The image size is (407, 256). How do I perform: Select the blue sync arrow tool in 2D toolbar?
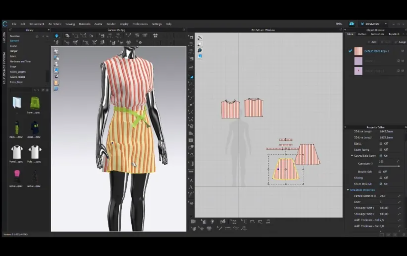[56, 36]
